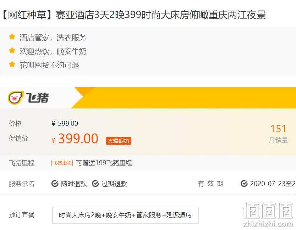
Task: Click the star beside 酒店管家，洗衣服务
Action: coord(12,37)
